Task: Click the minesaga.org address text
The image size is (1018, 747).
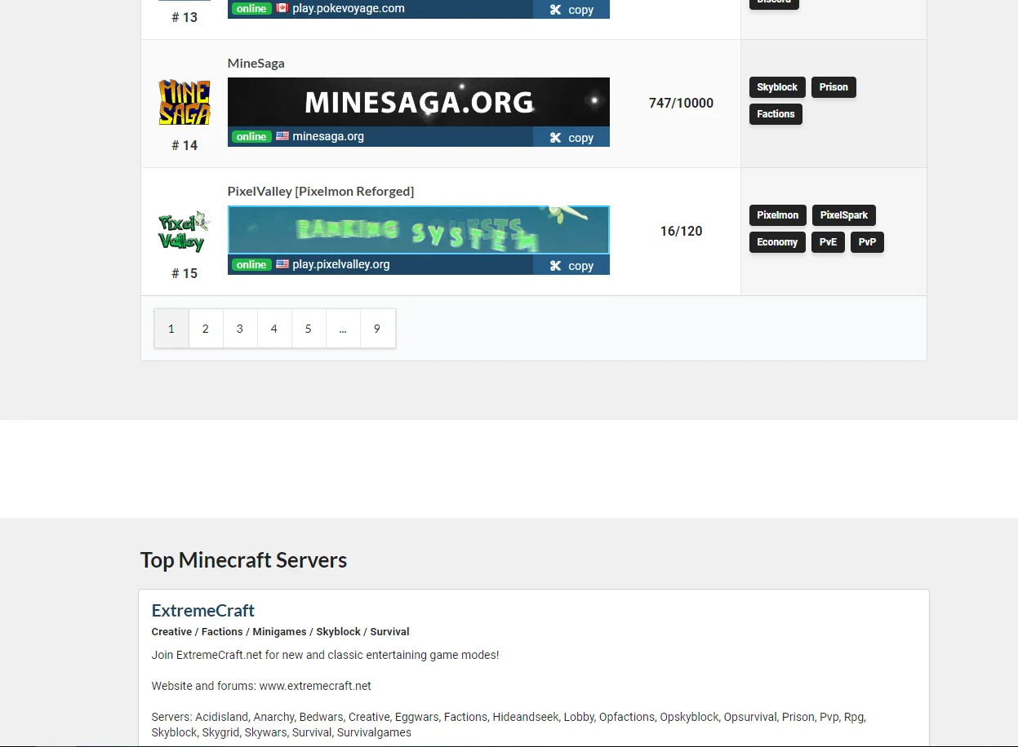Action: 328,136
